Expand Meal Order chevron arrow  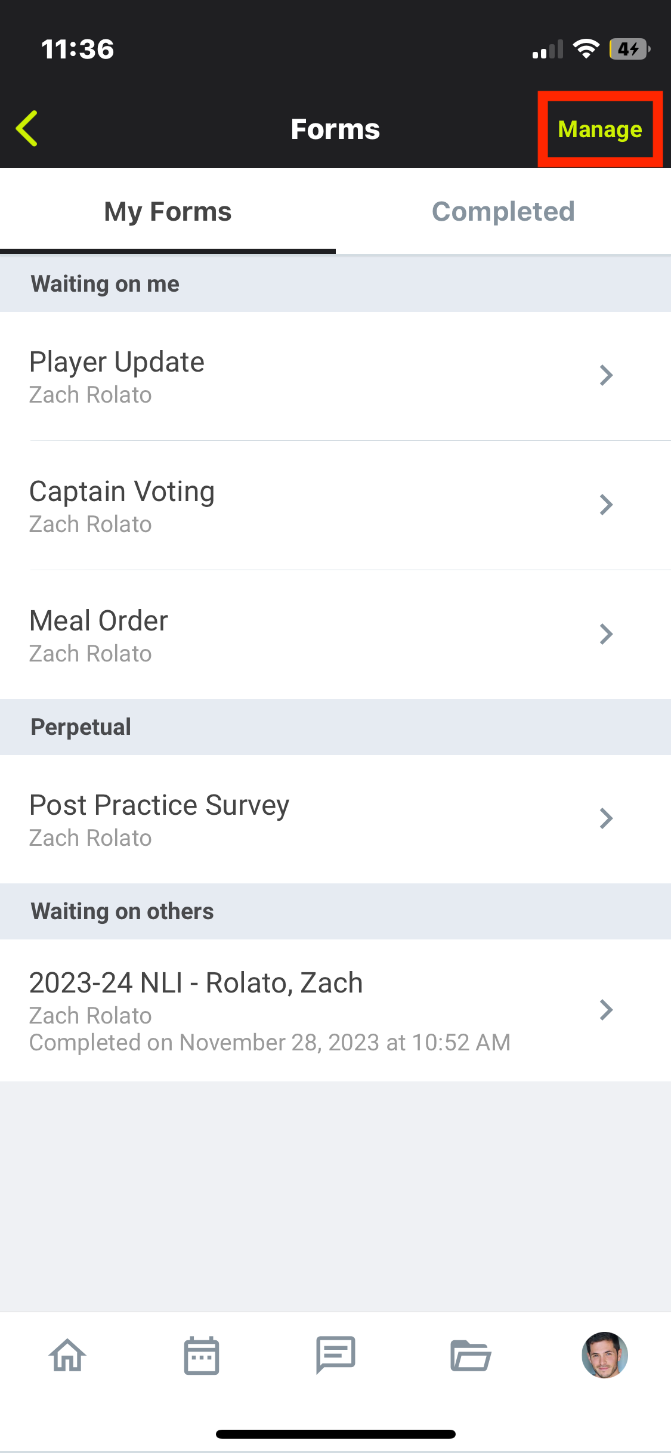(607, 634)
